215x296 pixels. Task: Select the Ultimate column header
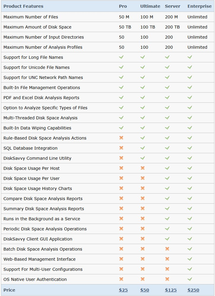click(150, 6)
